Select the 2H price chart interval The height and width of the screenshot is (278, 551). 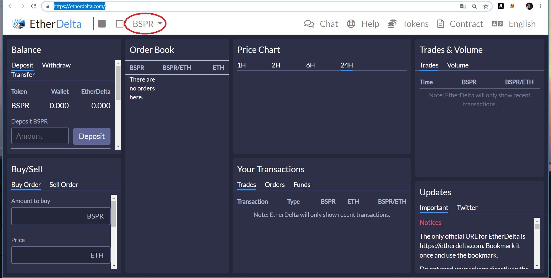276,65
